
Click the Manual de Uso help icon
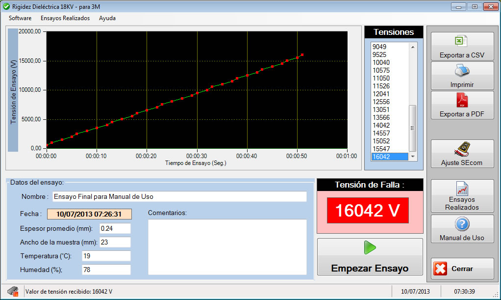tap(462, 224)
